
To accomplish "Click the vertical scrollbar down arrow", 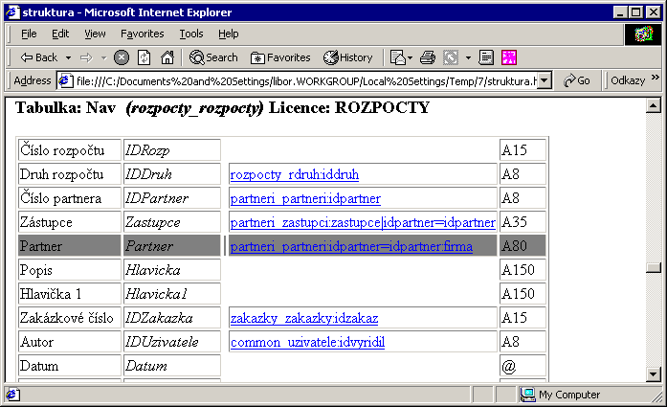I will (x=655, y=374).
